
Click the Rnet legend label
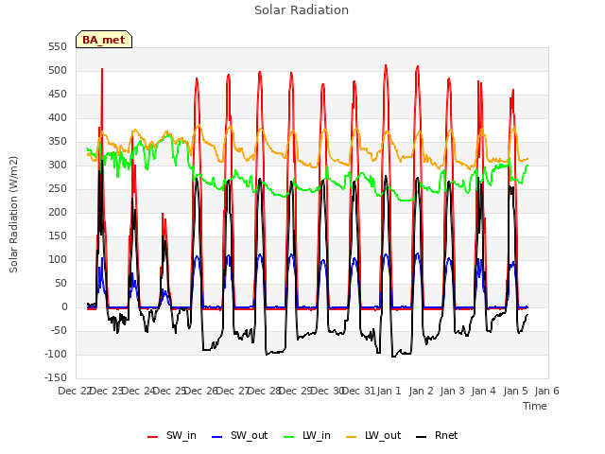coord(446,435)
